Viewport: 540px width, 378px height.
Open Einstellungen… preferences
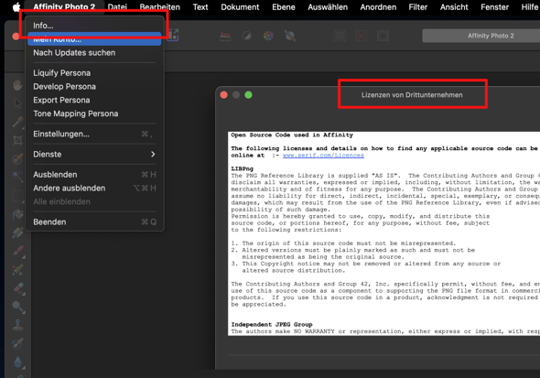pos(94,134)
